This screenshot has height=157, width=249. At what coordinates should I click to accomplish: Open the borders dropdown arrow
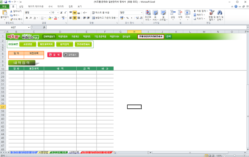[x=45, y=18]
